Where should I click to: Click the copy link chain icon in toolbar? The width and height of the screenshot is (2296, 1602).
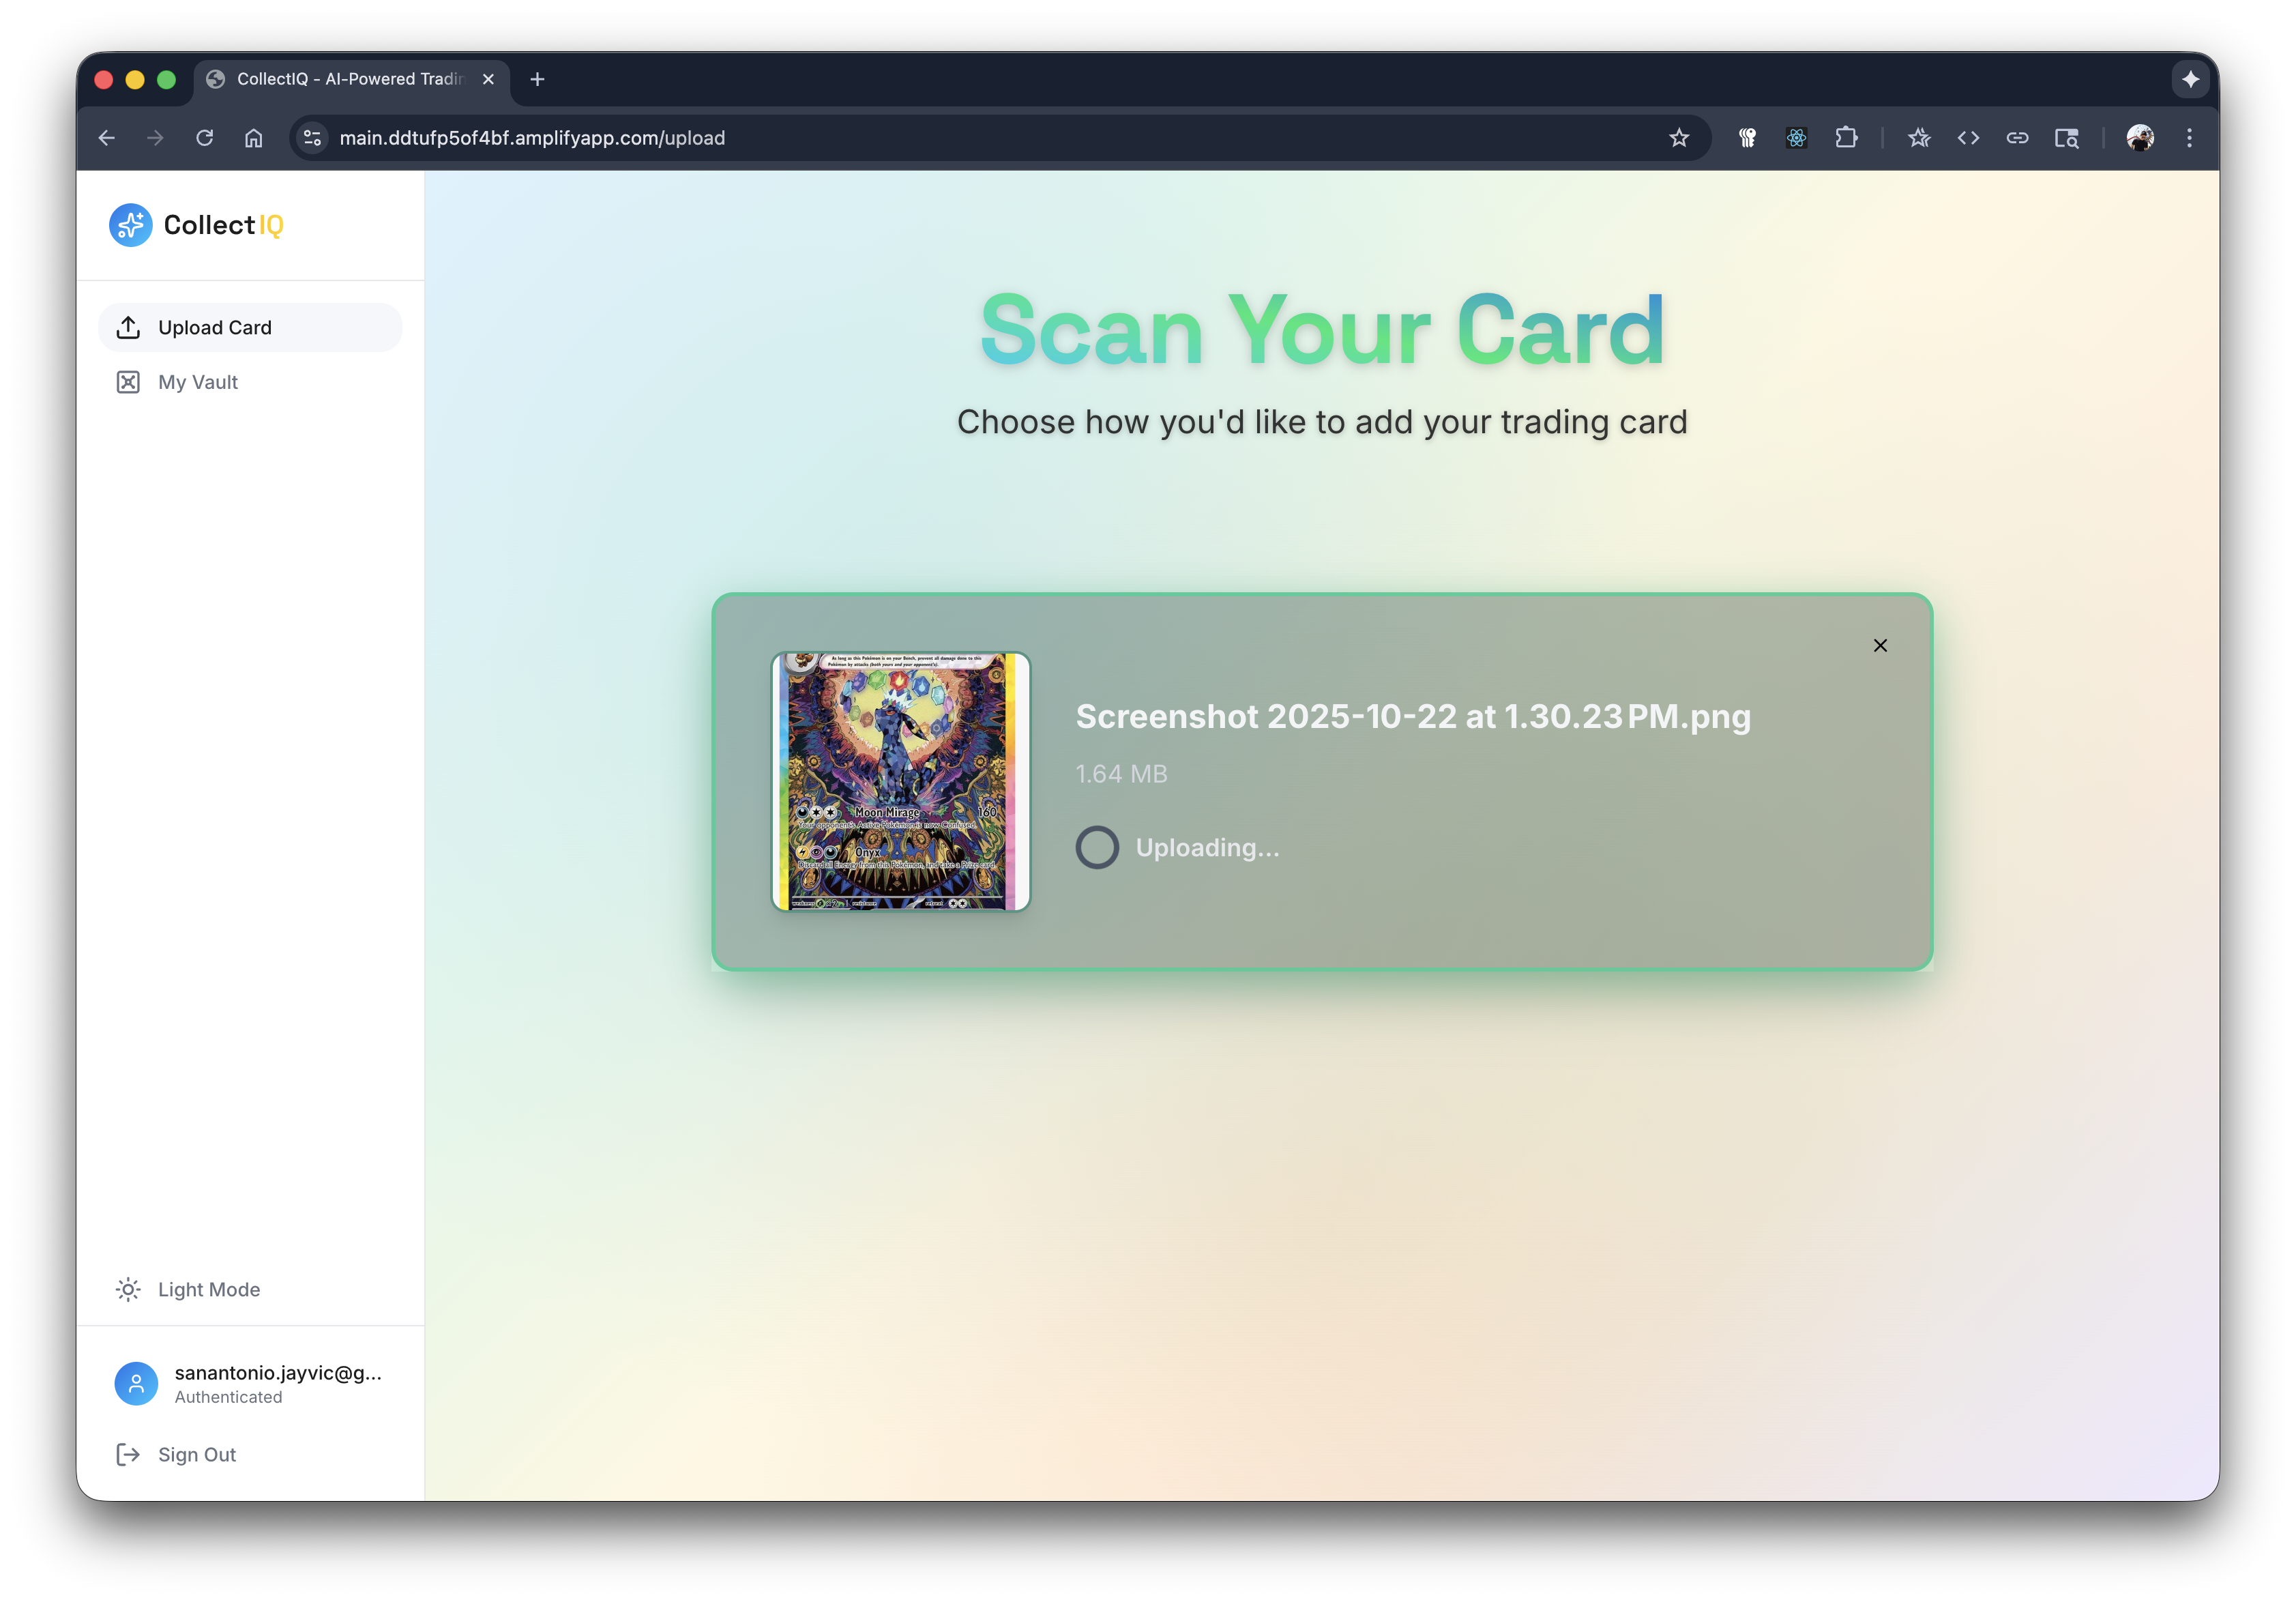[2017, 138]
